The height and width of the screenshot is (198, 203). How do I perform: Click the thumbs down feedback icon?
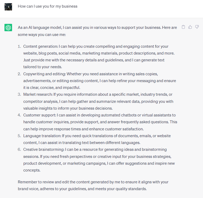[x=197, y=27]
